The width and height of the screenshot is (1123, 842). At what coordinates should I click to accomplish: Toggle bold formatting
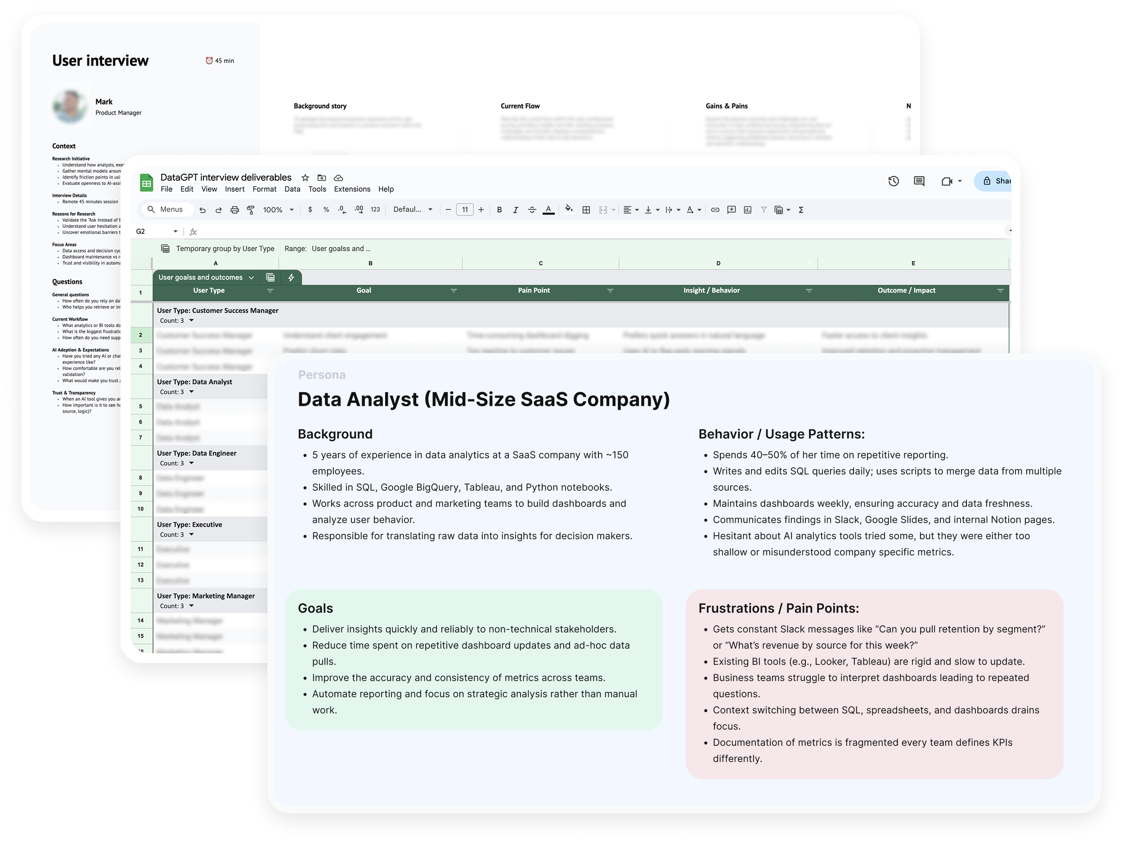pyautogui.click(x=499, y=210)
